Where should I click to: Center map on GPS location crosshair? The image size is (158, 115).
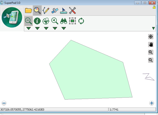(x=151, y=37)
